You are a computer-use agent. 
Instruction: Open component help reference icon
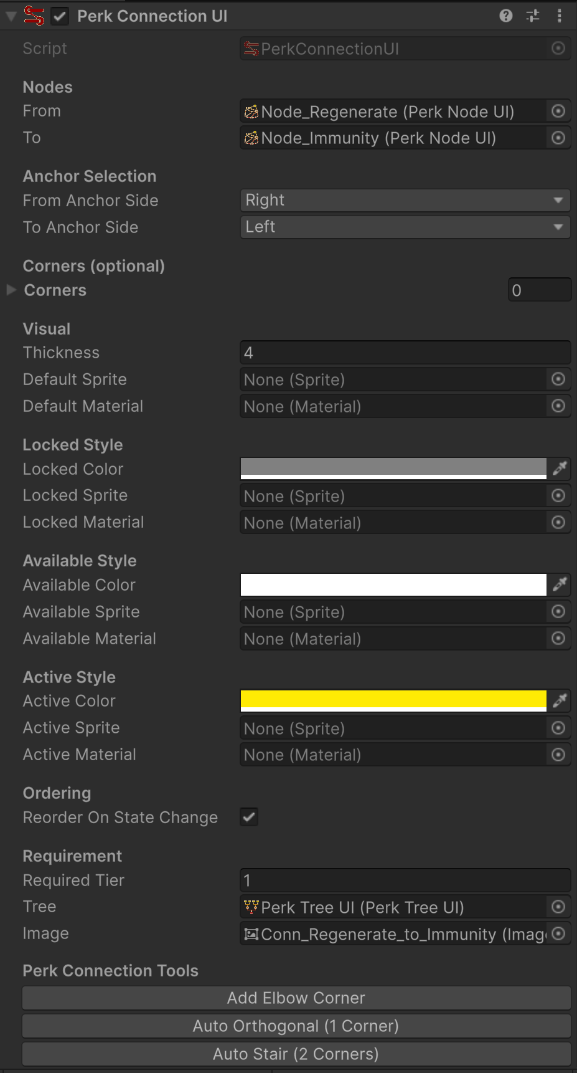click(506, 16)
